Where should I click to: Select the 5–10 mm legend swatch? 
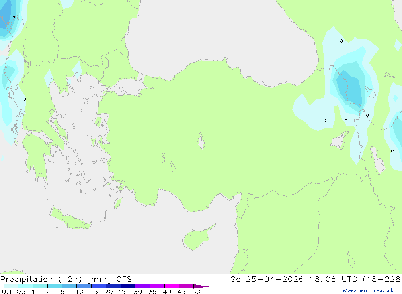tap(70, 286)
